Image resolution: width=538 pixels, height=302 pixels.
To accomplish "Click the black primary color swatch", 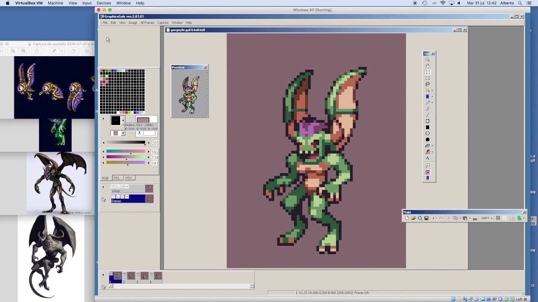I will [x=116, y=120].
